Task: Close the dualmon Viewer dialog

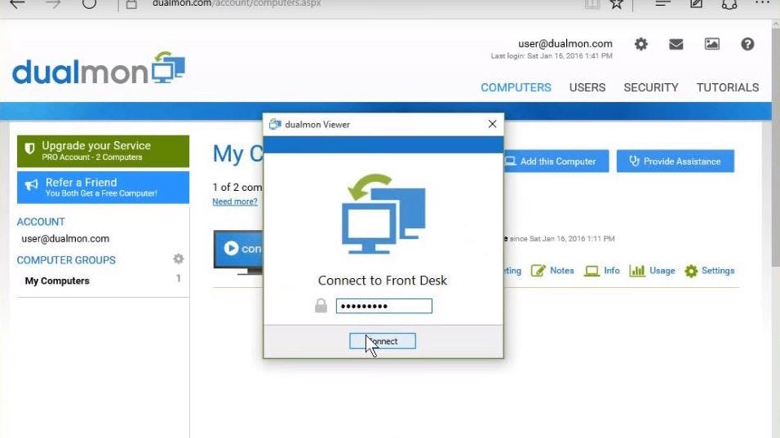Action: pyautogui.click(x=492, y=124)
